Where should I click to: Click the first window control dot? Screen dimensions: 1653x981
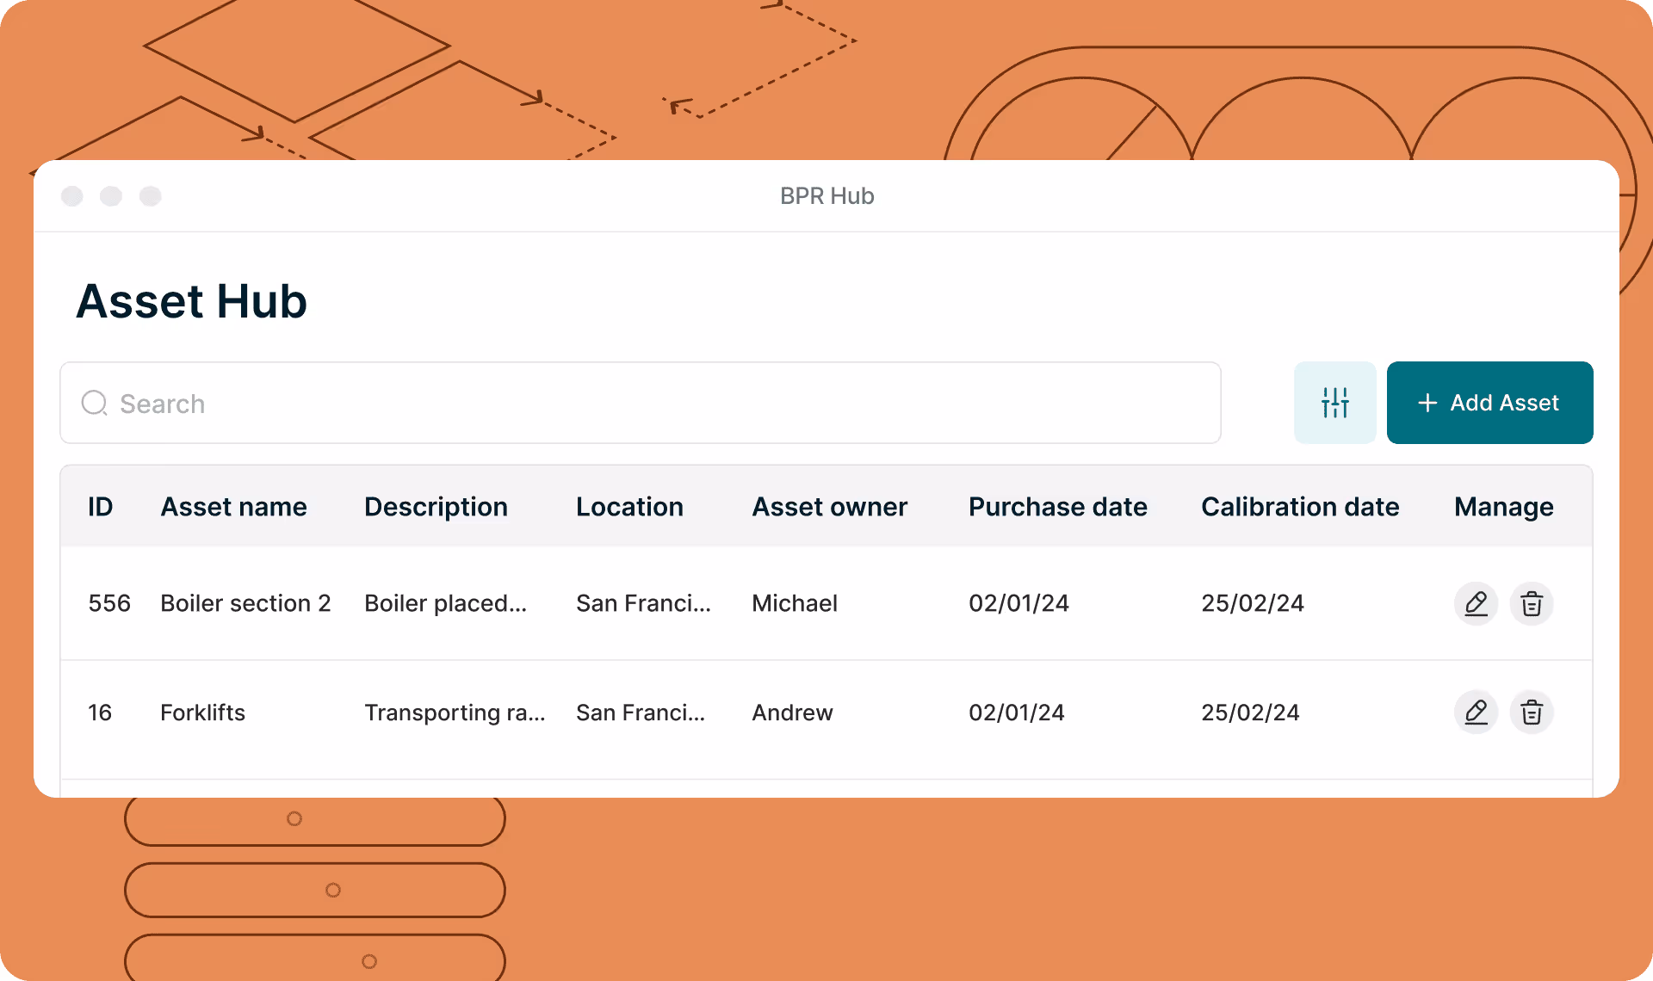click(x=72, y=196)
